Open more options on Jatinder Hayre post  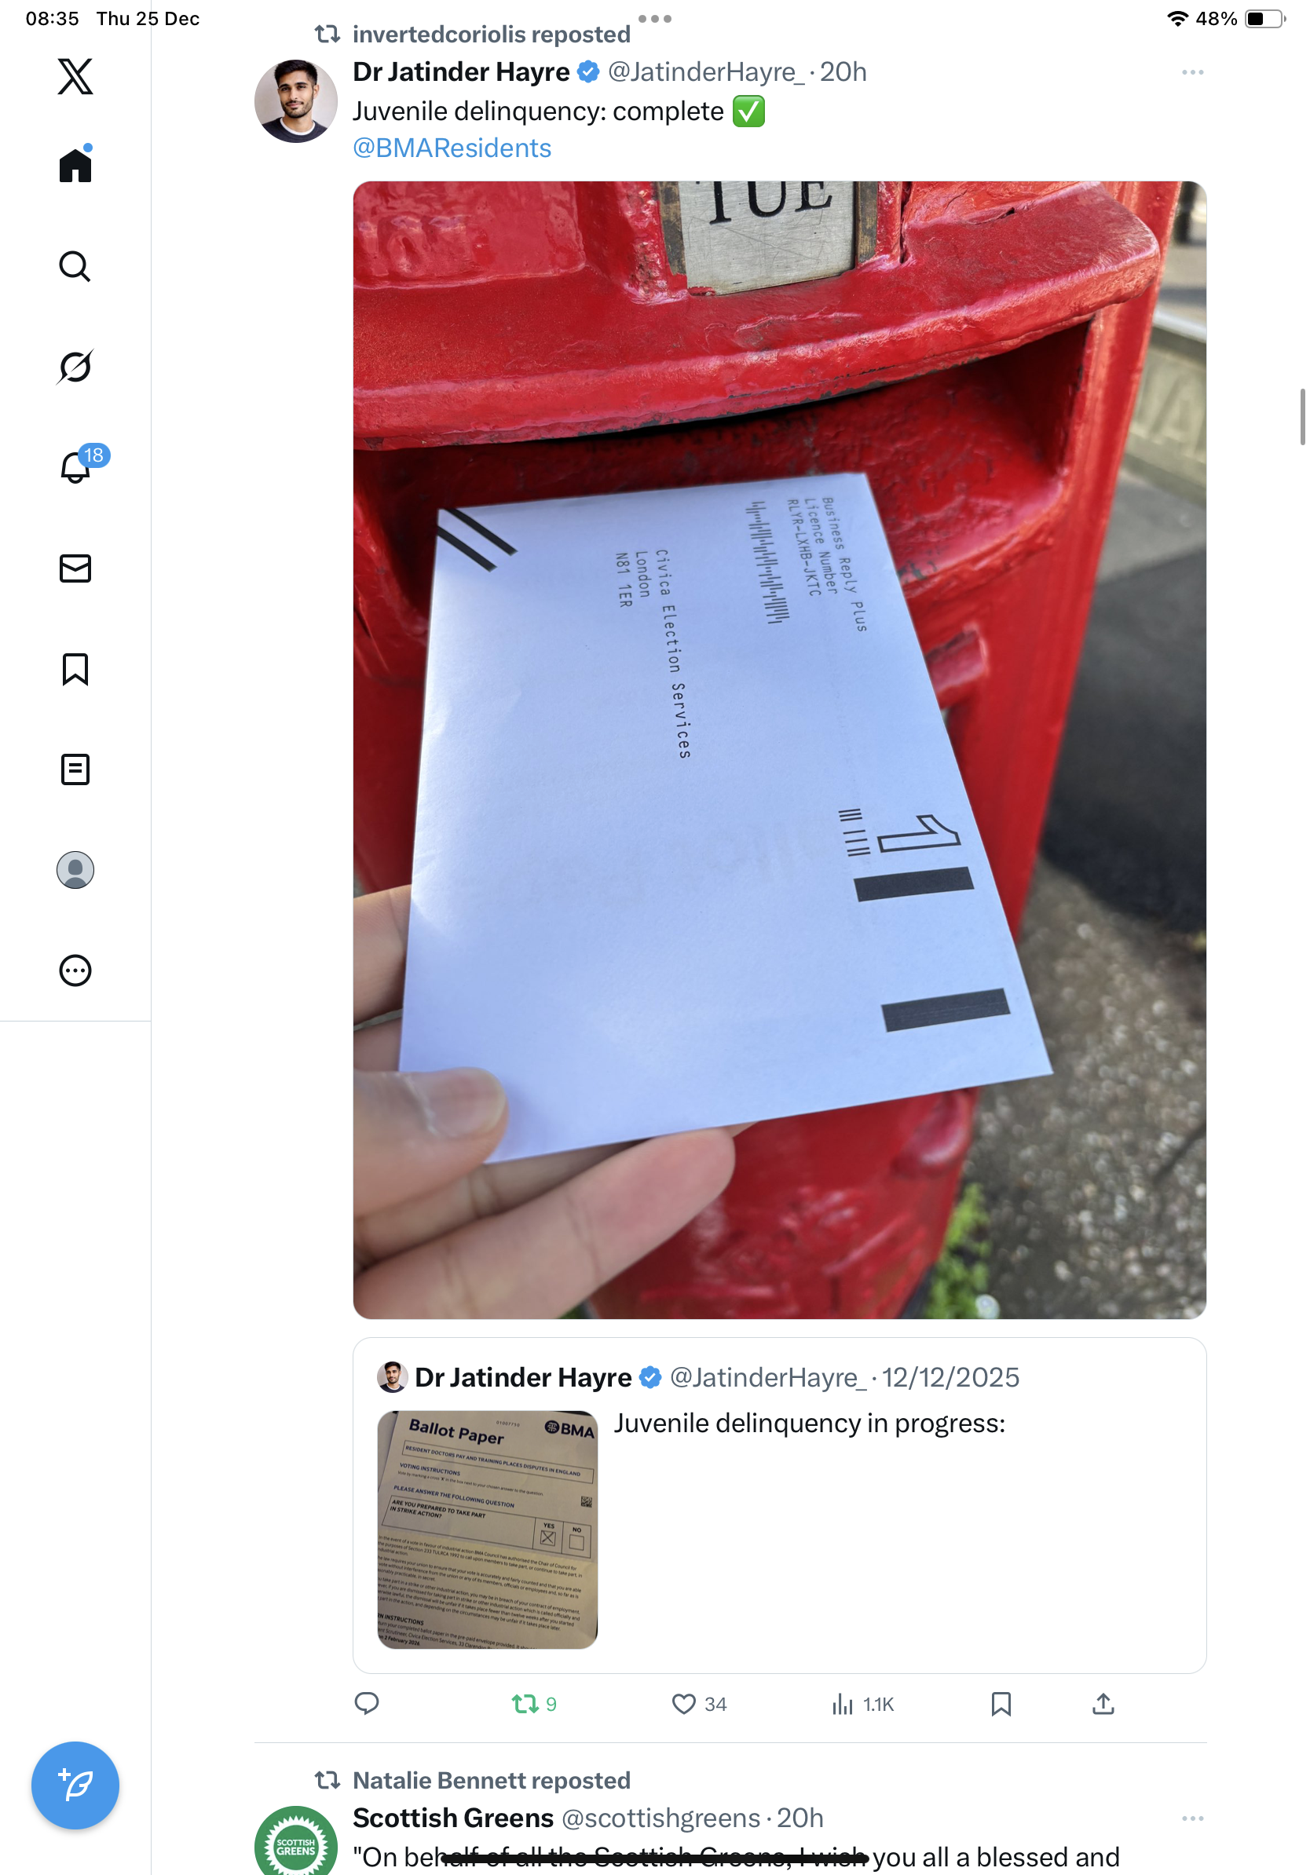point(1192,73)
